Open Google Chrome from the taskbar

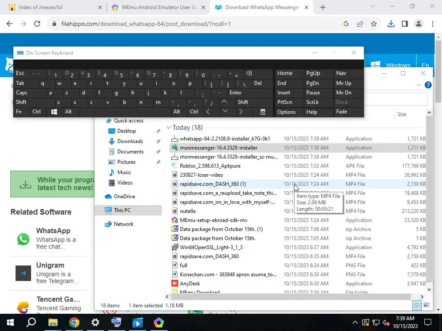(x=74, y=322)
